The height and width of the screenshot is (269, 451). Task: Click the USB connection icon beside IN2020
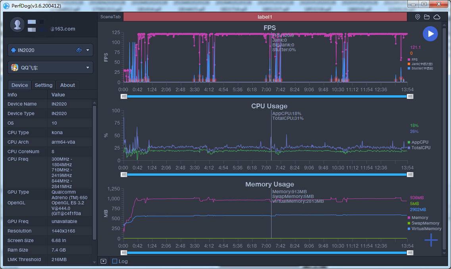tap(79, 50)
